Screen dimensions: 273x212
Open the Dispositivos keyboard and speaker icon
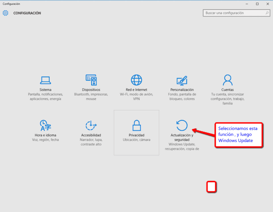point(91,80)
